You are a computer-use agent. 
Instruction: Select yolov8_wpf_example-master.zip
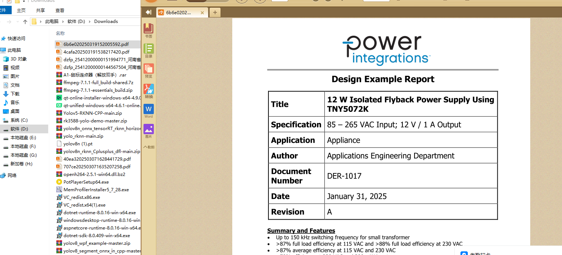97,243
